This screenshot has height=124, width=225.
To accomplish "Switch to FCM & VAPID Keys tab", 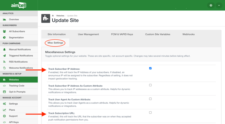I will coord(122,34).
